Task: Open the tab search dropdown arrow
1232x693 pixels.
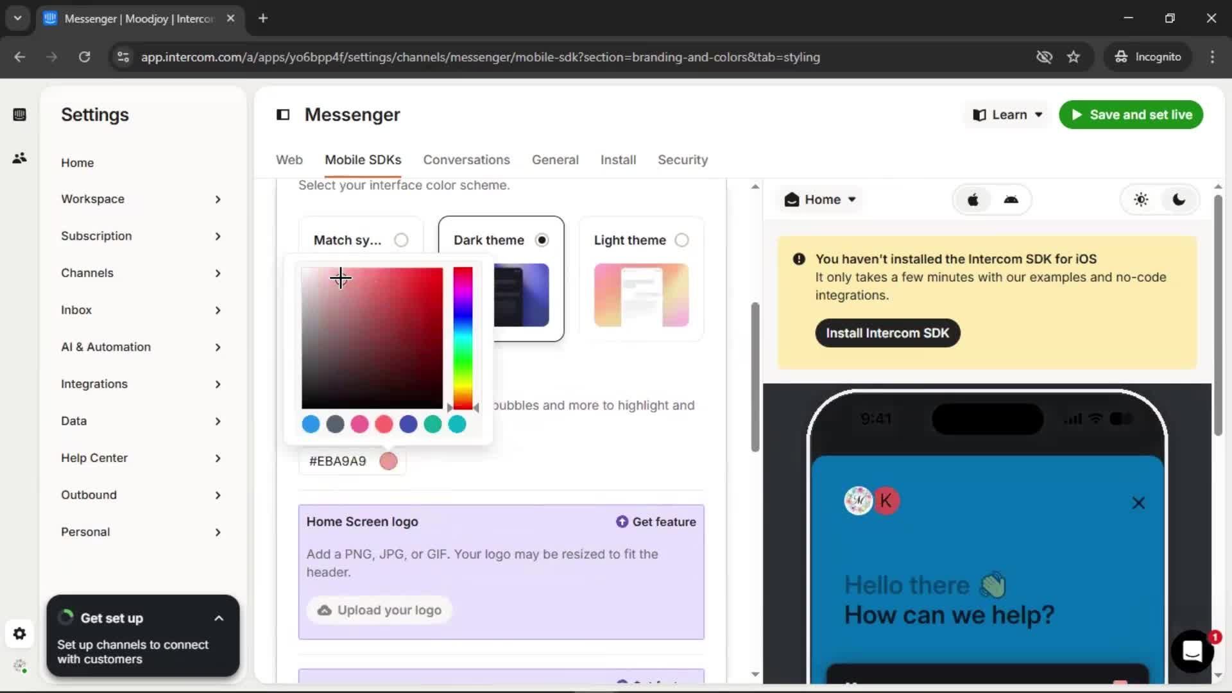Action: click(18, 19)
